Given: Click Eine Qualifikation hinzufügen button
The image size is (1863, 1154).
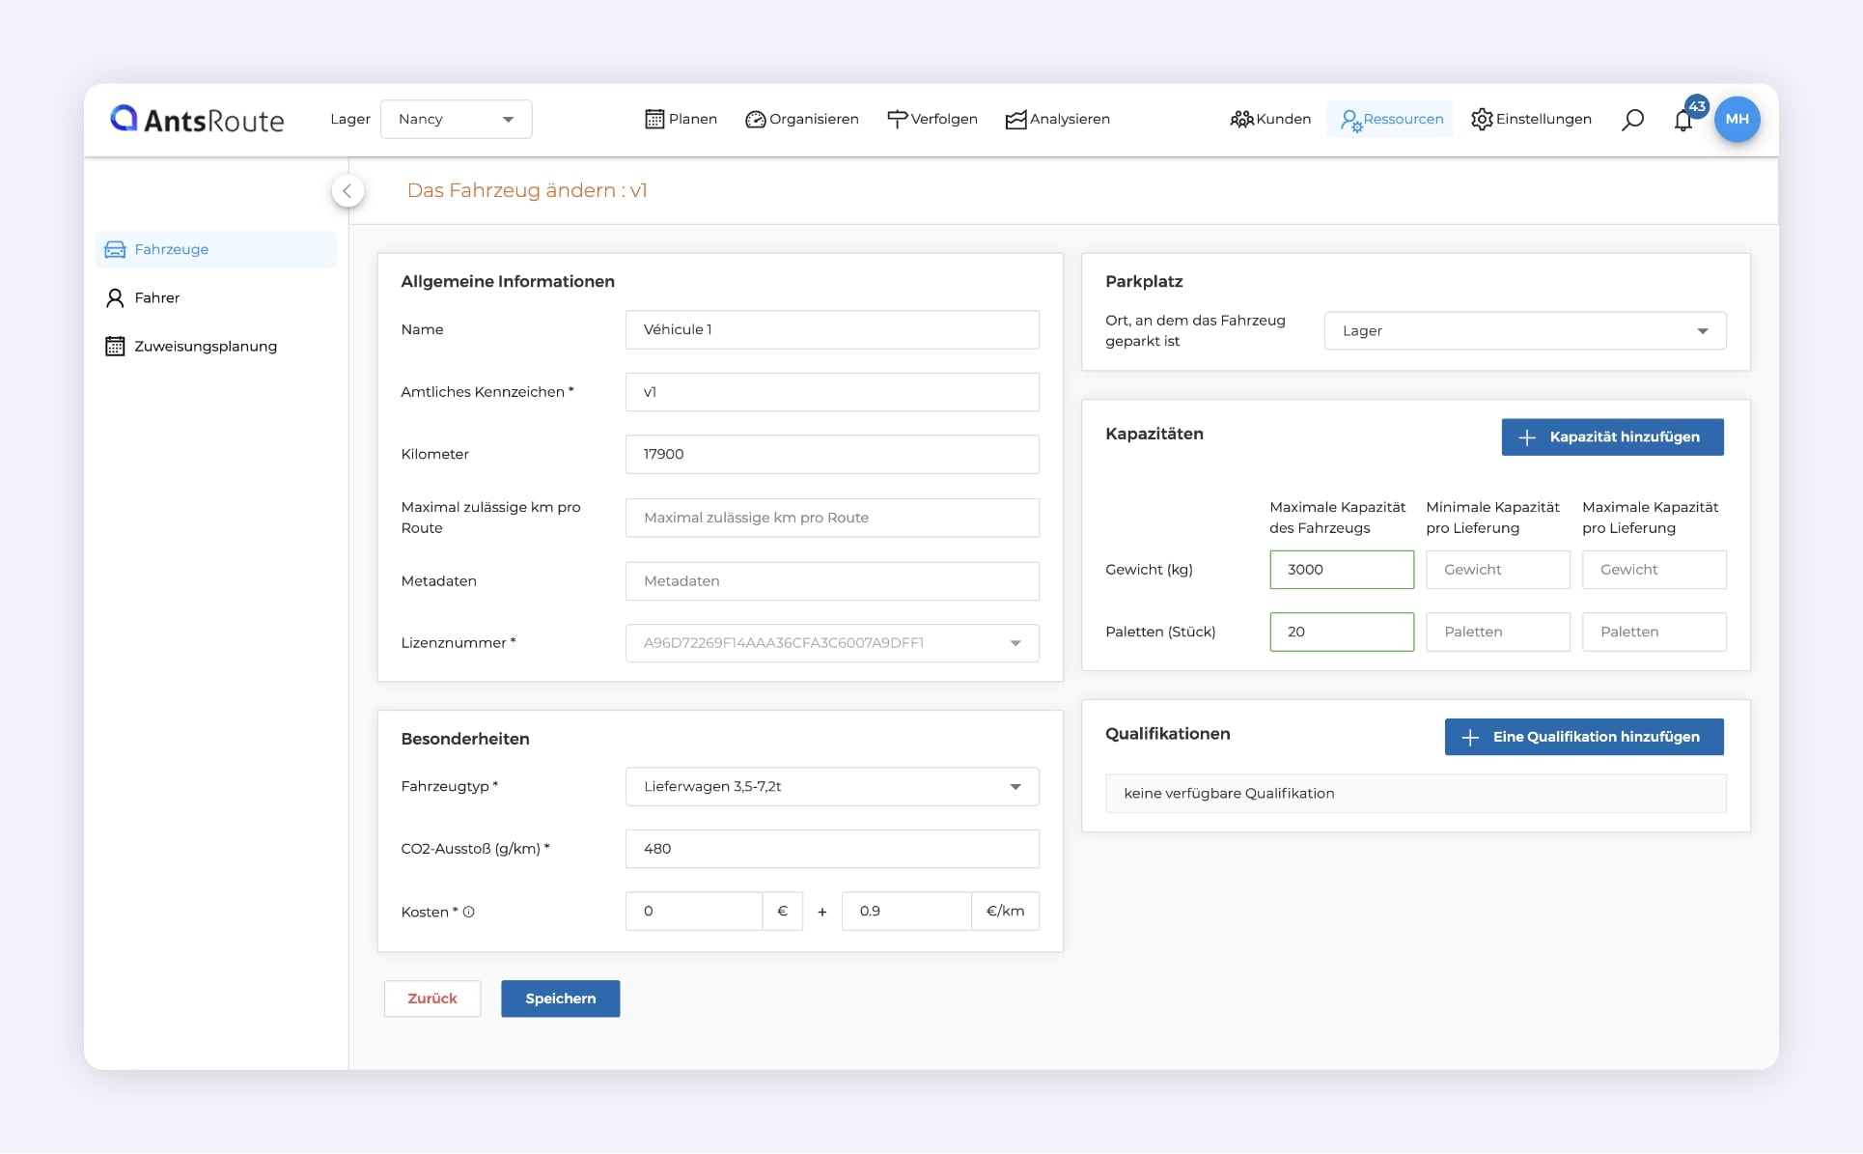Looking at the screenshot, I should (x=1583, y=737).
